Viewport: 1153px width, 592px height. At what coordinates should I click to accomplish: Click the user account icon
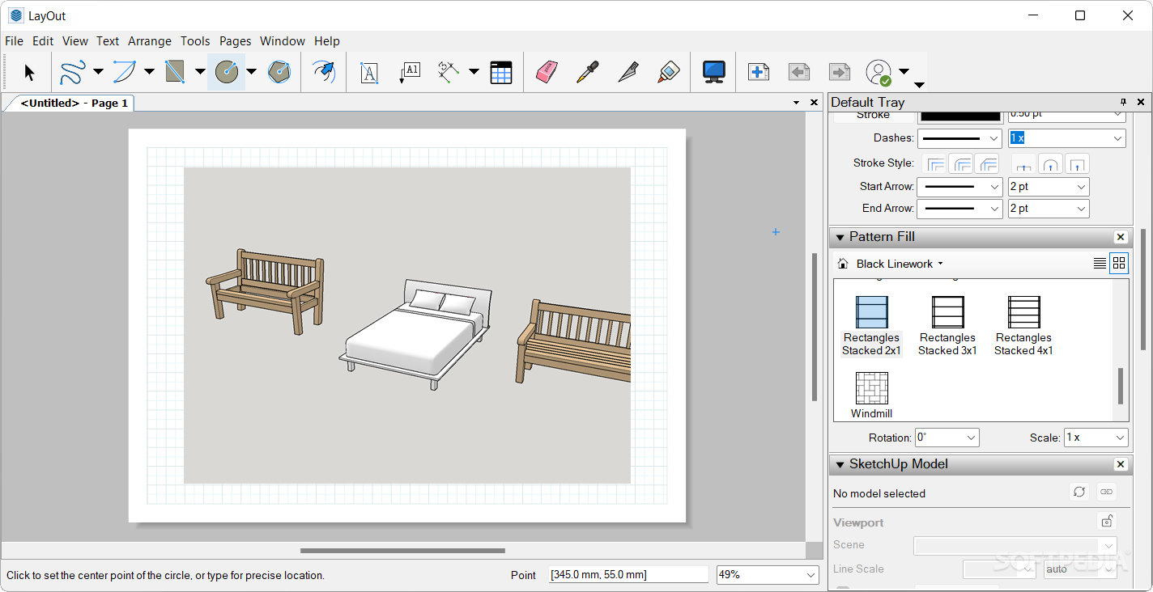coord(879,73)
